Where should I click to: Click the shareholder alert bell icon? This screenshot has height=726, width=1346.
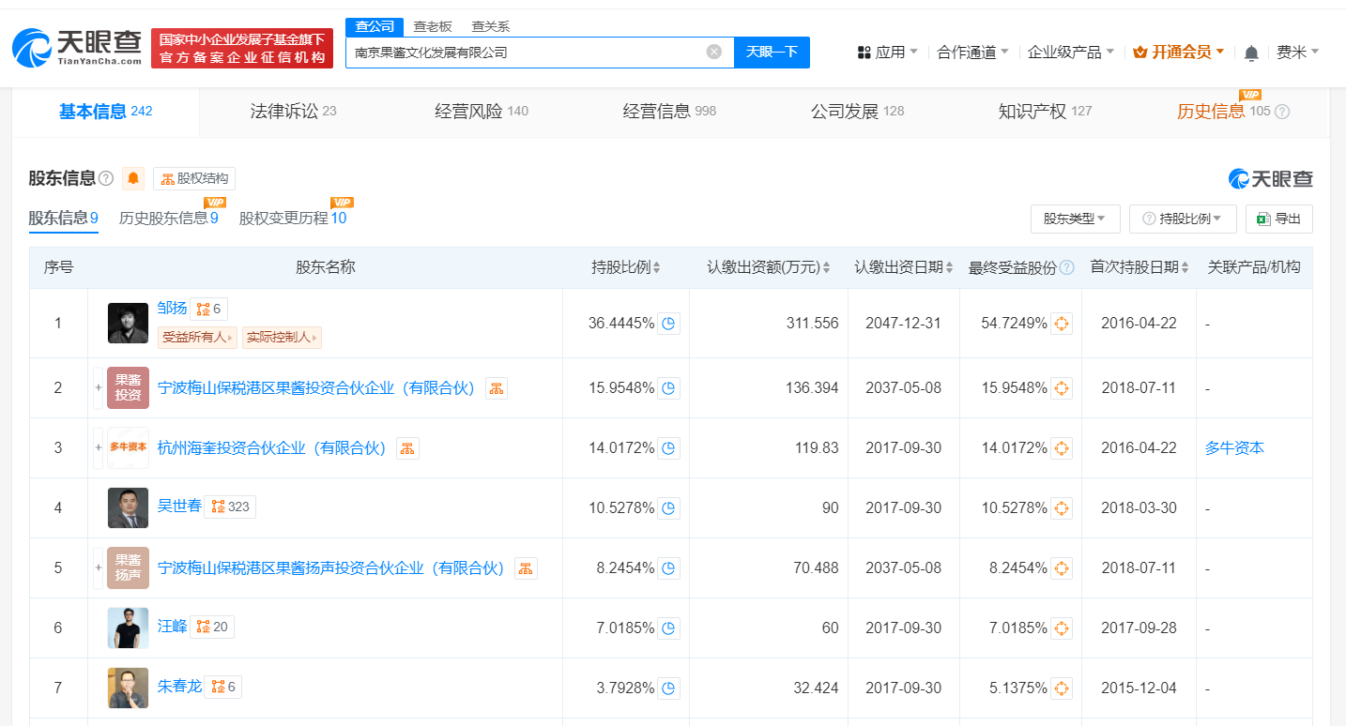133,178
